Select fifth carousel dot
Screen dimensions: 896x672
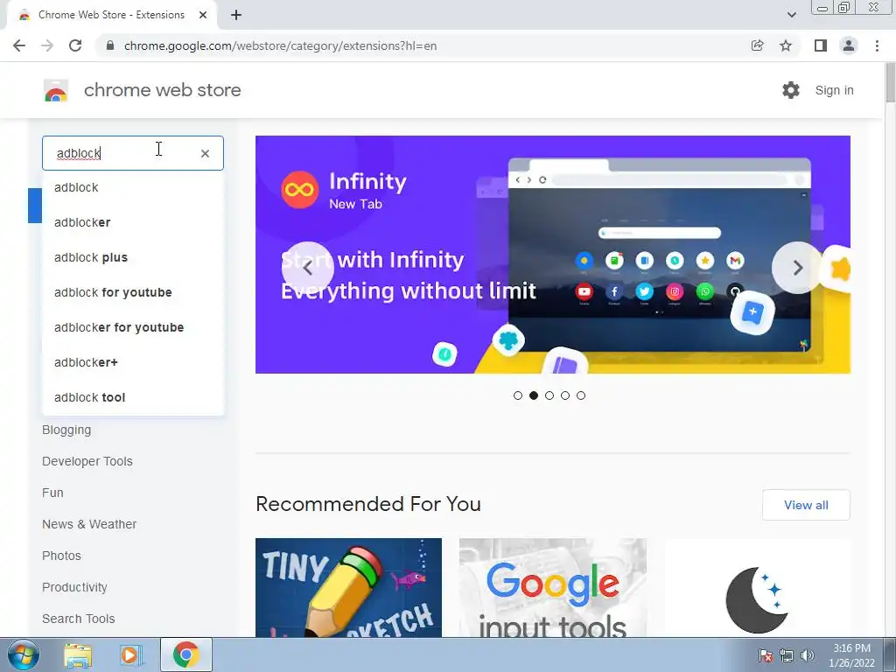pos(581,395)
